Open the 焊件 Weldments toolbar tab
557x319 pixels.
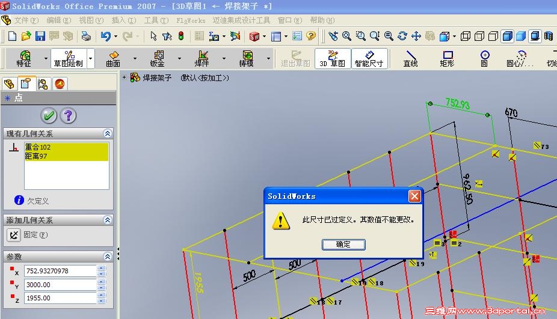(x=202, y=58)
